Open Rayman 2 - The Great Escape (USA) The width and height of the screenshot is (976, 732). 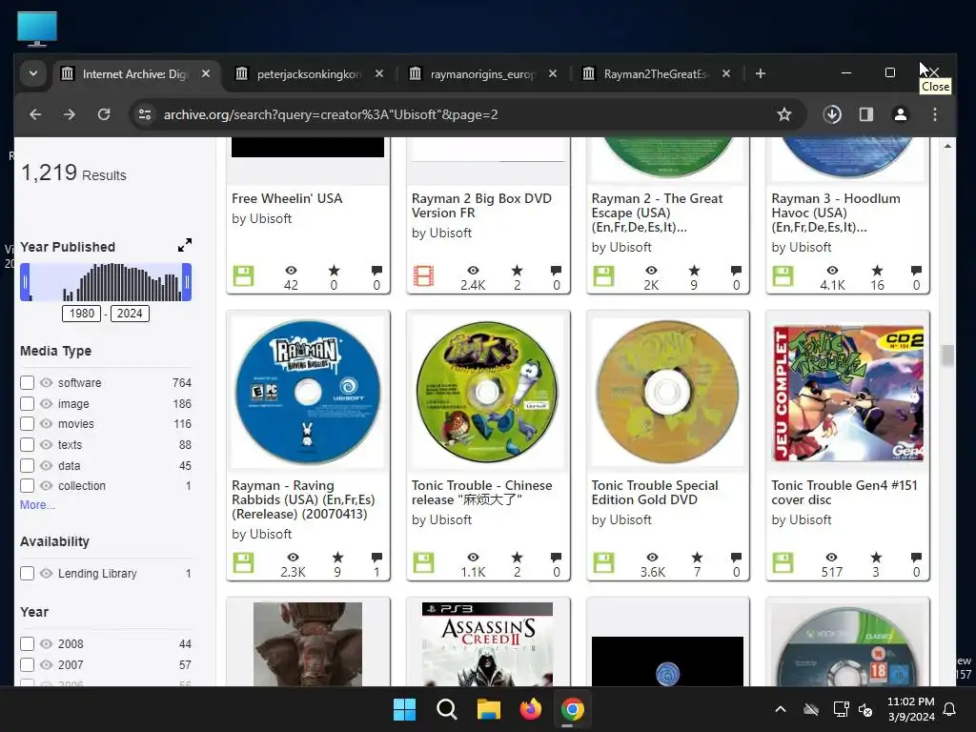pos(657,213)
